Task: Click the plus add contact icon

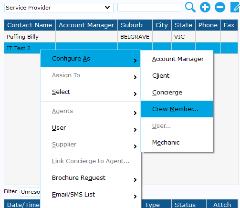Action: [205, 7]
